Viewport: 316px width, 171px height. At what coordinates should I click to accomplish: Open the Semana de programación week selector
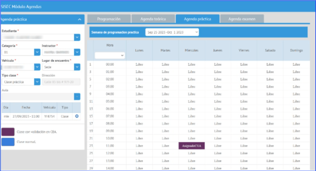(x=172, y=32)
